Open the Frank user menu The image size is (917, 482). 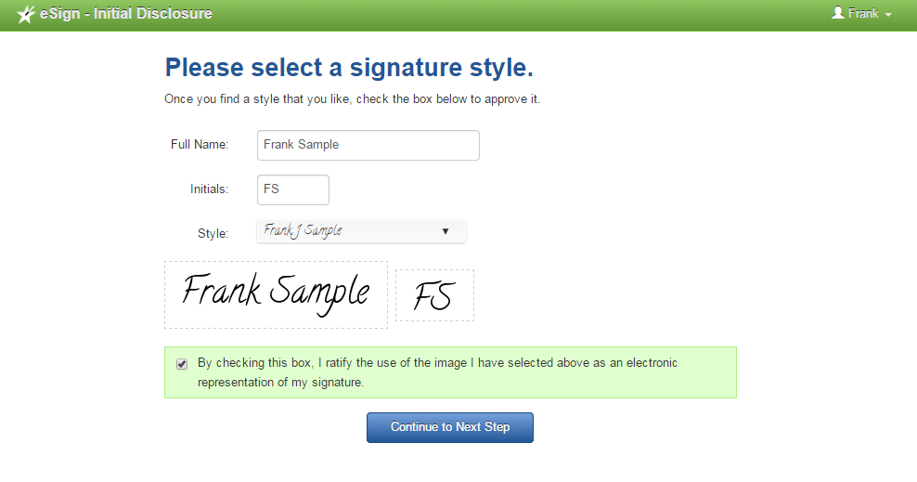pos(862,13)
